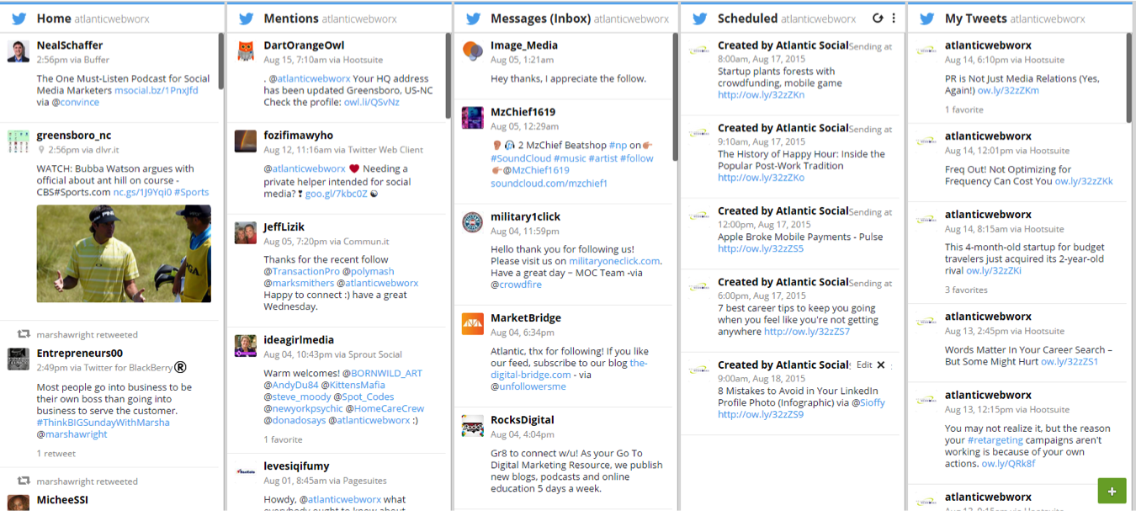Image resolution: width=1136 pixels, height=511 pixels.
Task: Click the "Messages (Inbox)" column title
Action: point(540,19)
